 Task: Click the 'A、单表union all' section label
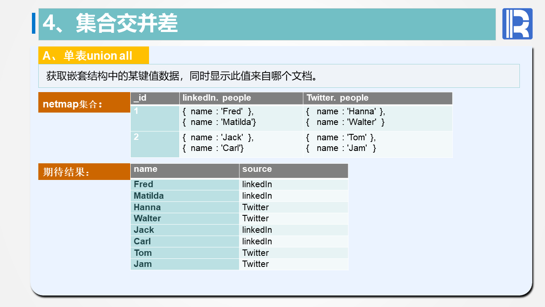pos(94,55)
